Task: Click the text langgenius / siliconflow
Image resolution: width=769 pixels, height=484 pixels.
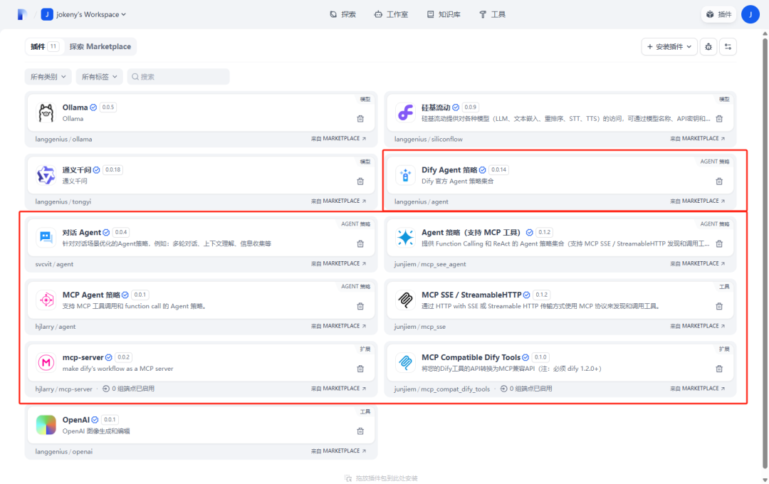Action: [428, 140]
